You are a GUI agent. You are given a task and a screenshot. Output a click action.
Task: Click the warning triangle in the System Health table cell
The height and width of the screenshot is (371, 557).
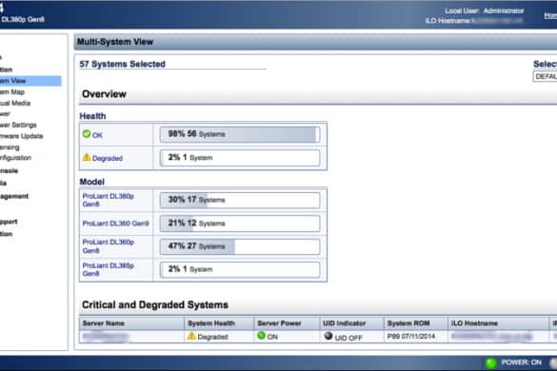[x=191, y=336]
